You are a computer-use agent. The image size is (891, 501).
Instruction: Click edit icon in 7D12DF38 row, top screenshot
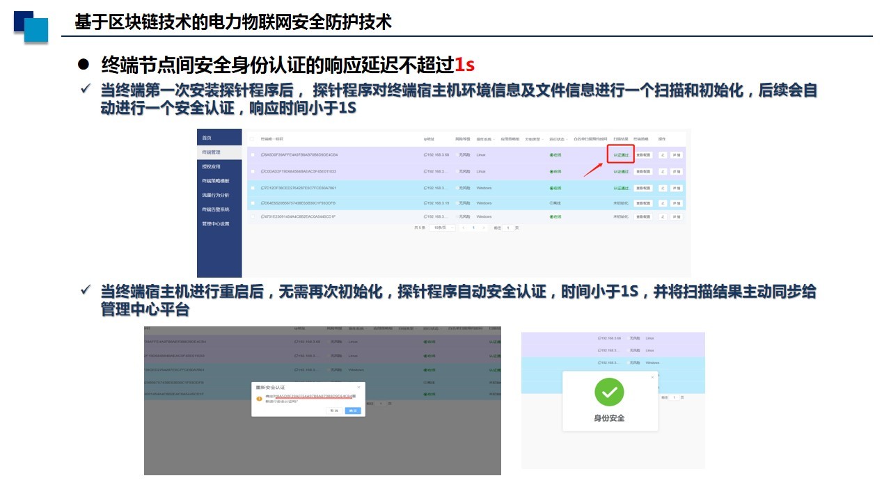coord(663,188)
